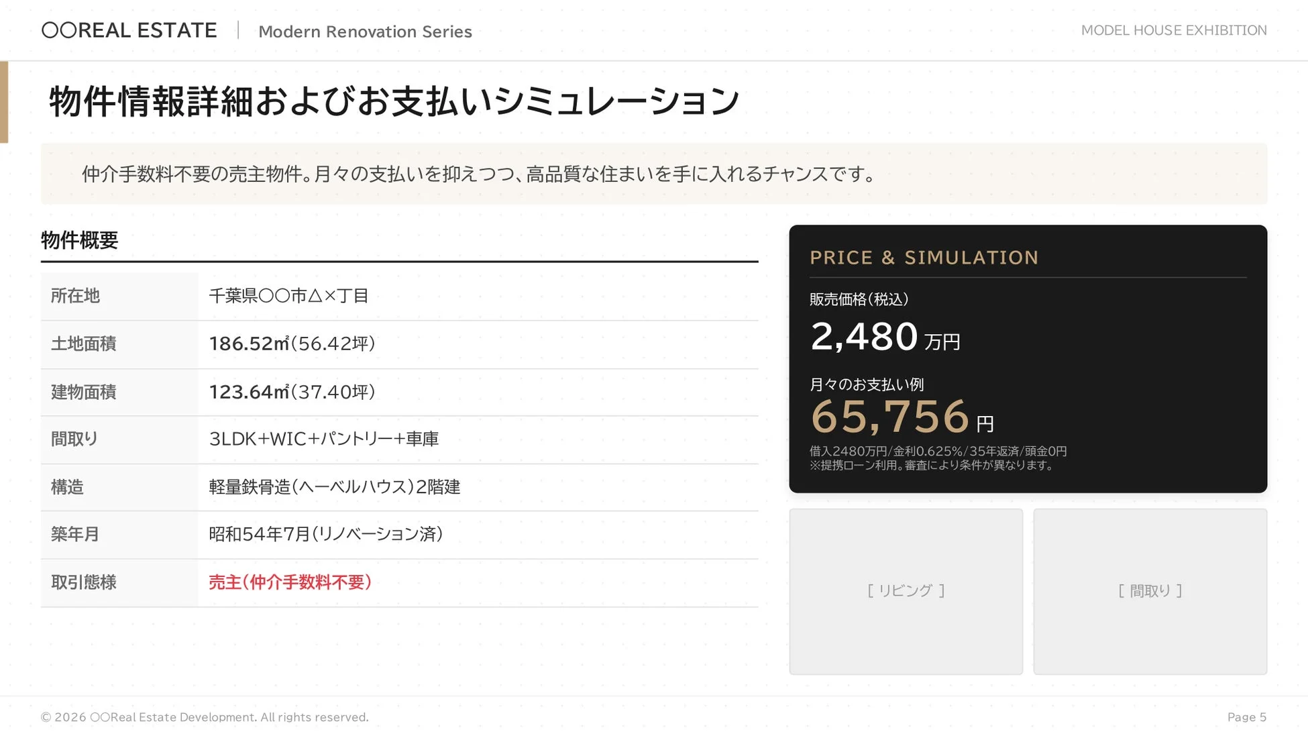Select the slide title 物件情報詳細およびお支払いシミュレーション
1308x736 pixels.
point(394,102)
